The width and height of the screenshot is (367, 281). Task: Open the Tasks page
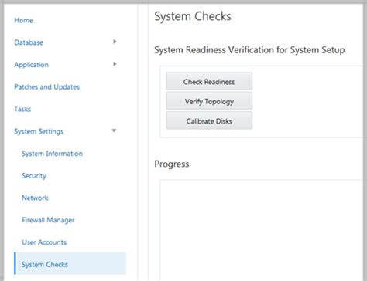[x=22, y=109]
